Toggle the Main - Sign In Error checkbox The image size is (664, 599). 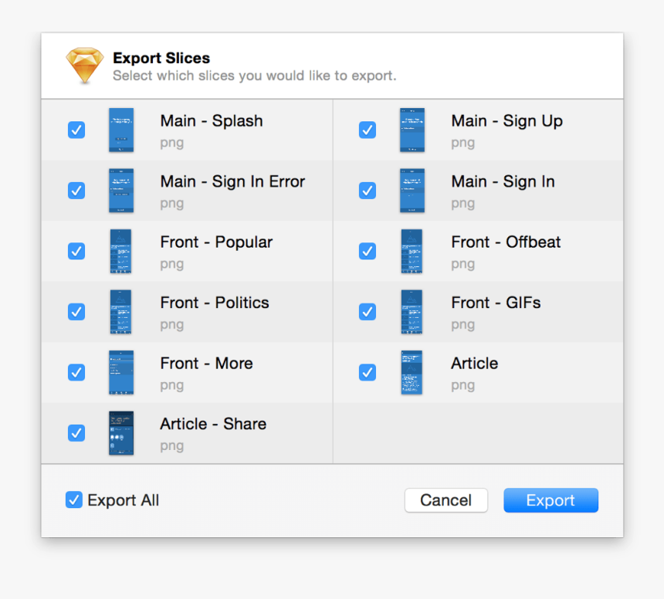(76, 191)
